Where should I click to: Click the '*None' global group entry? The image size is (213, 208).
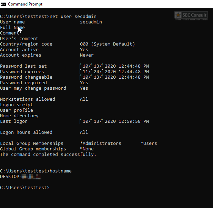pyautogui.click(x=87, y=149)
